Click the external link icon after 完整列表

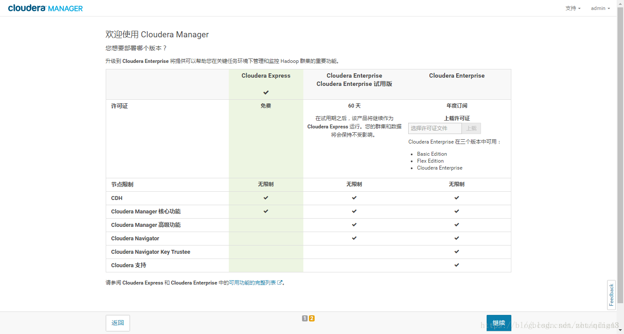tap(280, 283)
